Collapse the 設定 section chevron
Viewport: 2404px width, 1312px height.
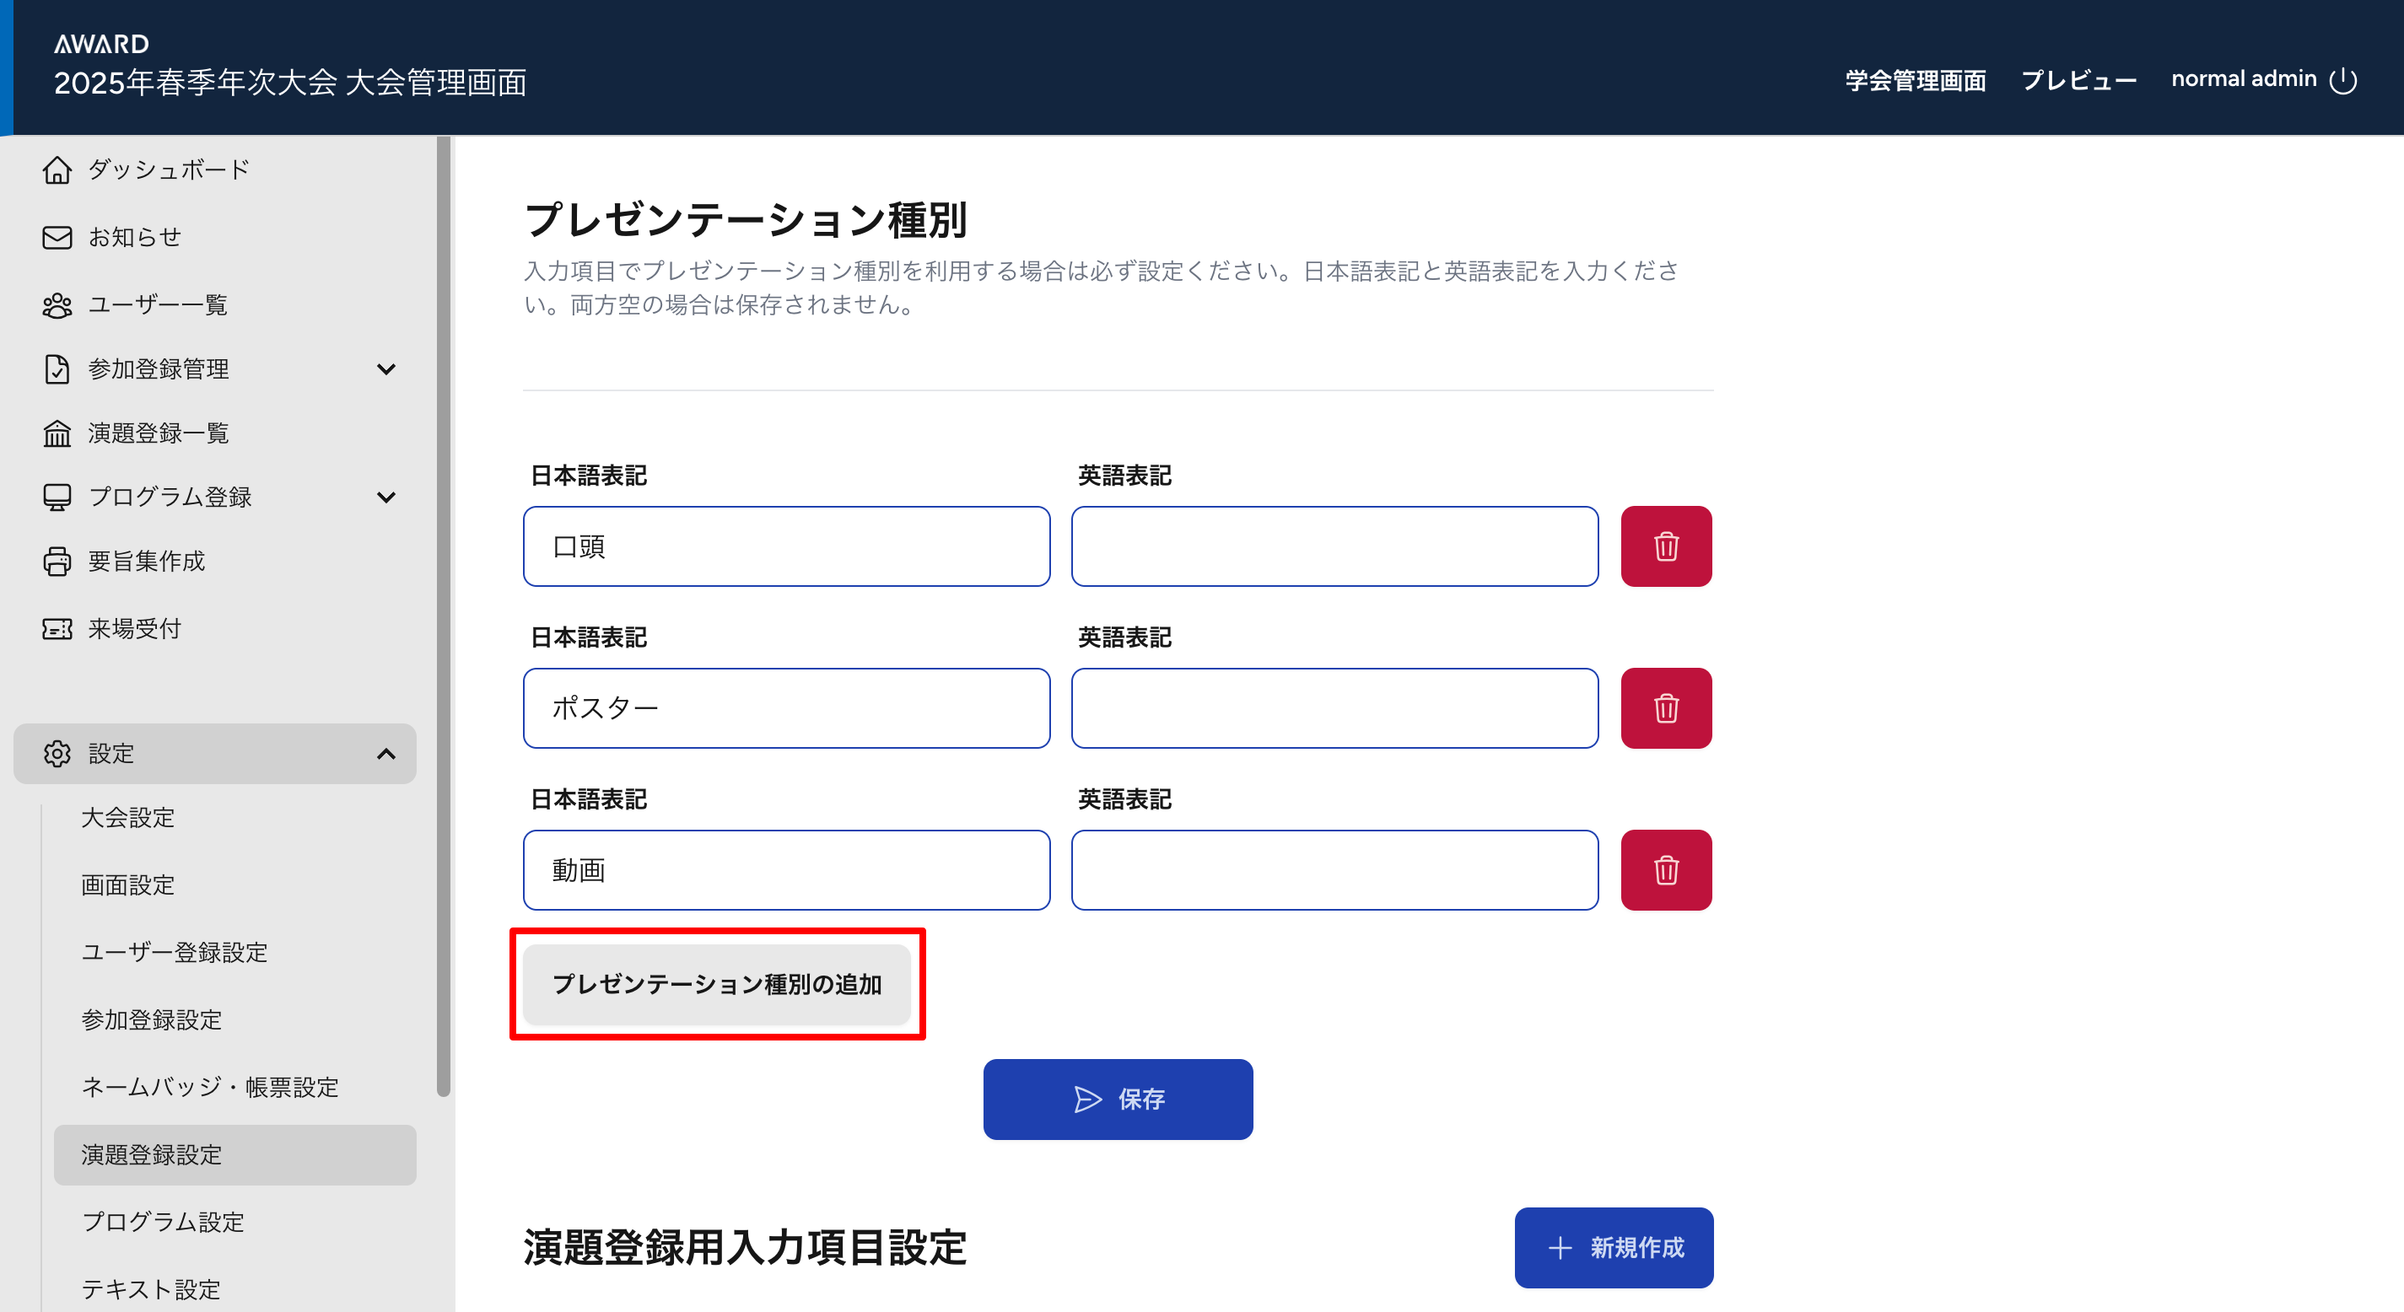pos(385,754)
